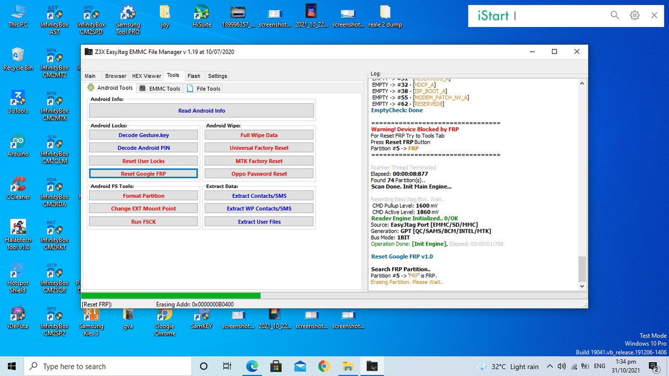669x376 pixels.
Task: Launch Google Chrome desktop shortcut
Action: (165, 321)
